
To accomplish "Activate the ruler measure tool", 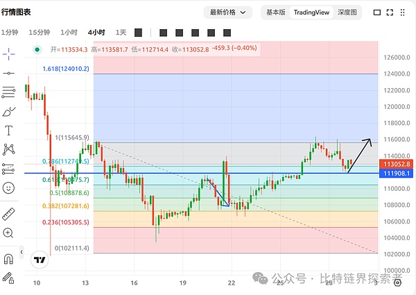I will tap(9, 214).
